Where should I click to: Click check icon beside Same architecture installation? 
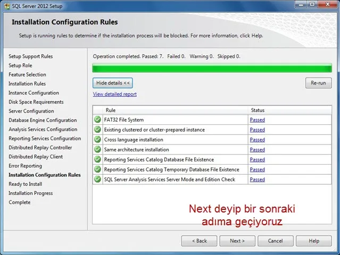pyautogui.click(x=97, y=149)
